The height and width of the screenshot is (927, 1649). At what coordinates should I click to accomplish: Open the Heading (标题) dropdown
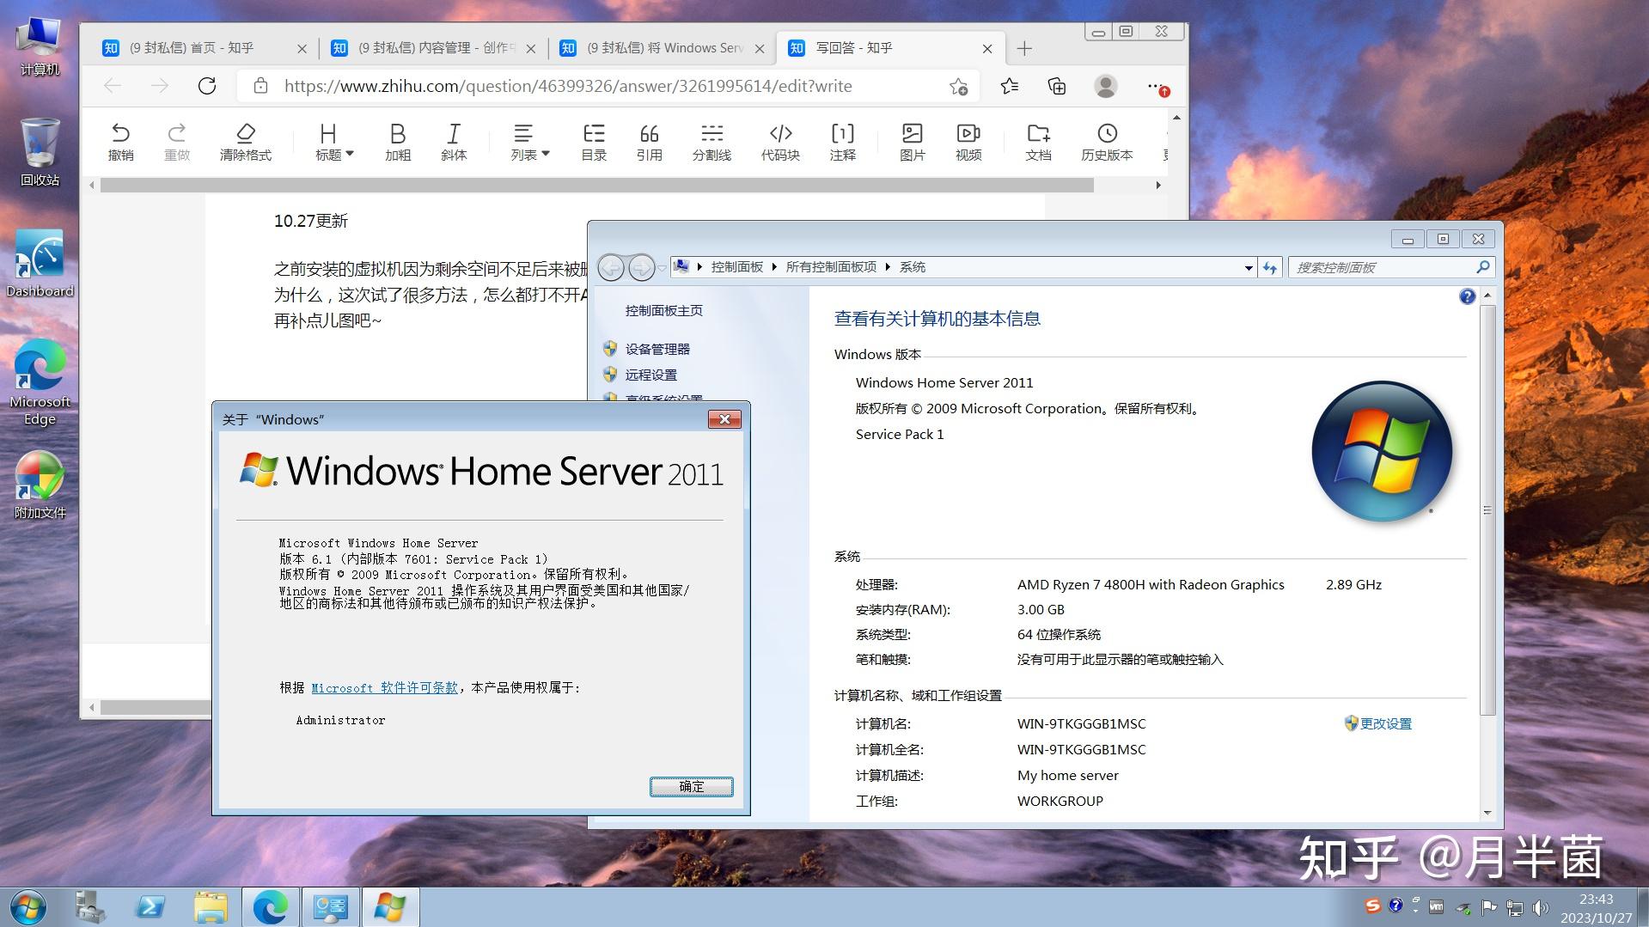point(333,142)
